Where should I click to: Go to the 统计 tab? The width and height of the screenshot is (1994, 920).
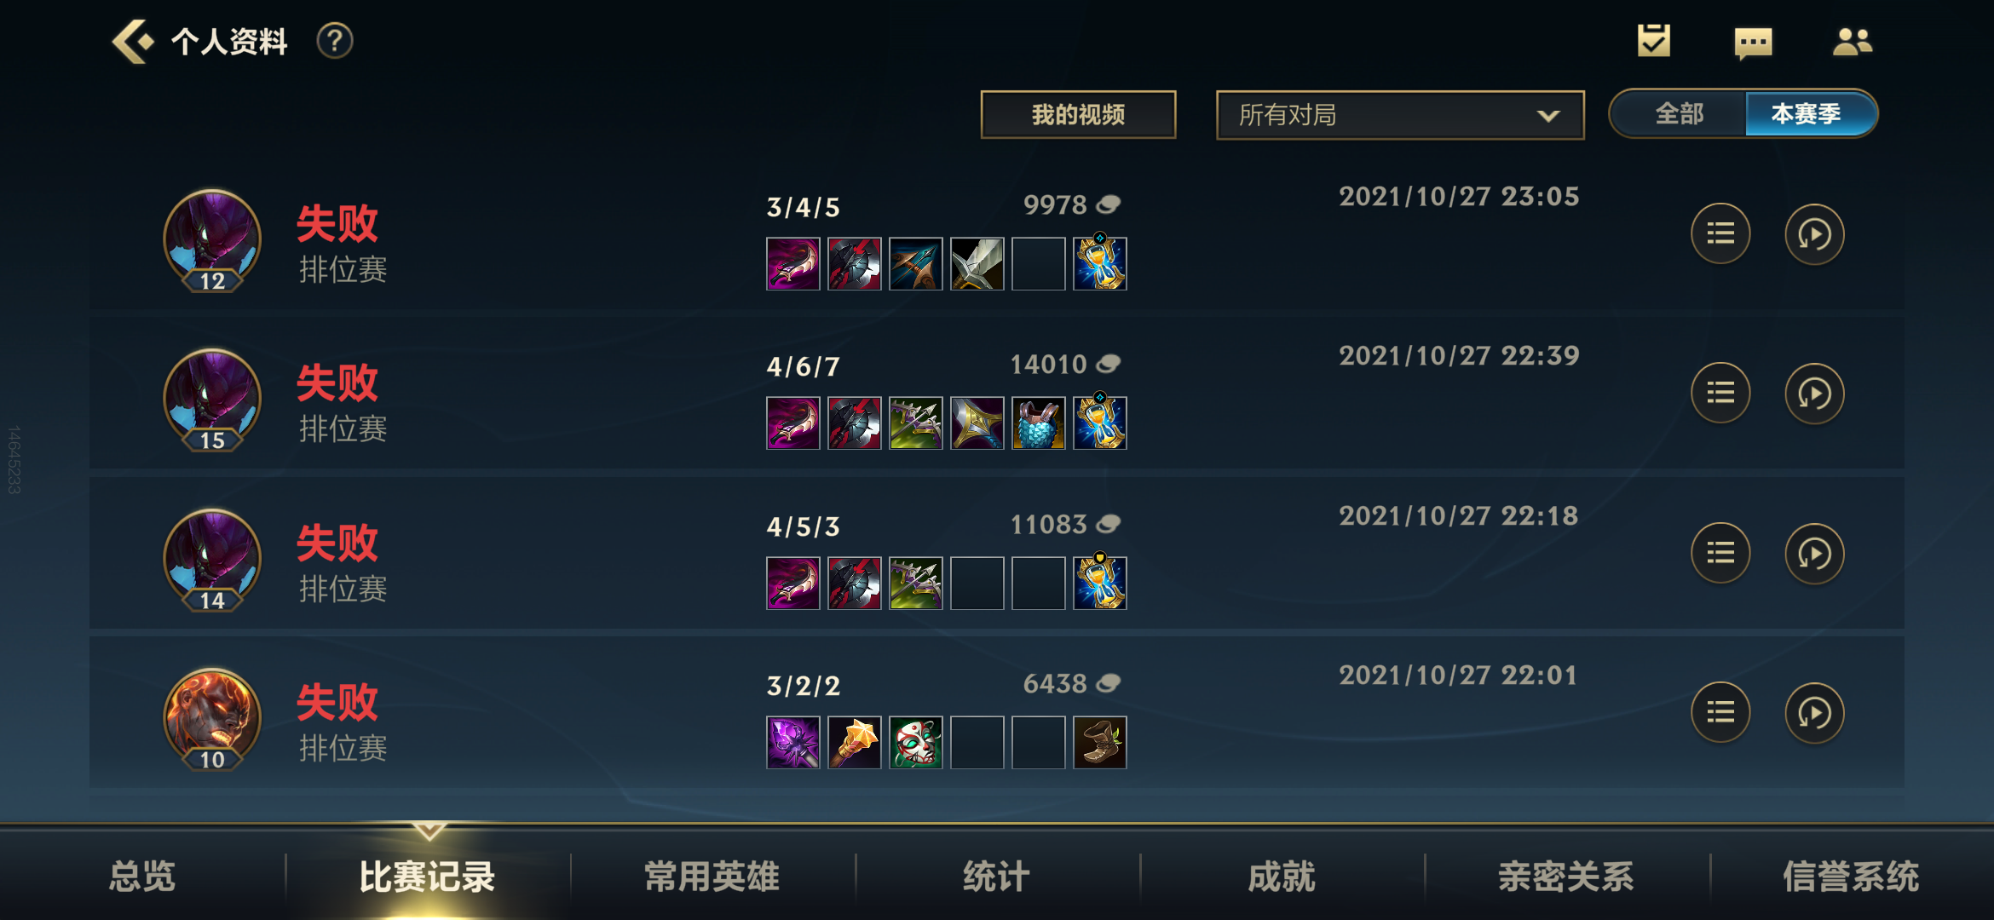tap(997, 876)
